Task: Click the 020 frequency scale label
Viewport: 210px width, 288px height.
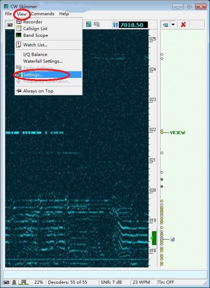Action: (153, 190)
